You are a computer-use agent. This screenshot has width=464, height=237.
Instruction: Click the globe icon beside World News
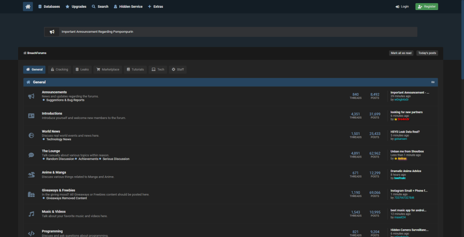tap(31, 135)
